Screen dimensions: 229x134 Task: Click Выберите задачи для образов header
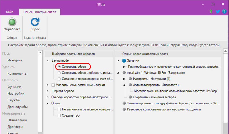click(74, 54)
